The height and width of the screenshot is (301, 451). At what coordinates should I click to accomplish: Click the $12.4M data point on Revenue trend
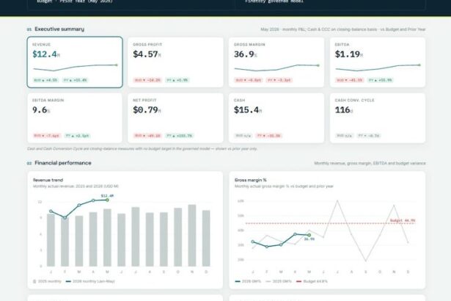107,200
